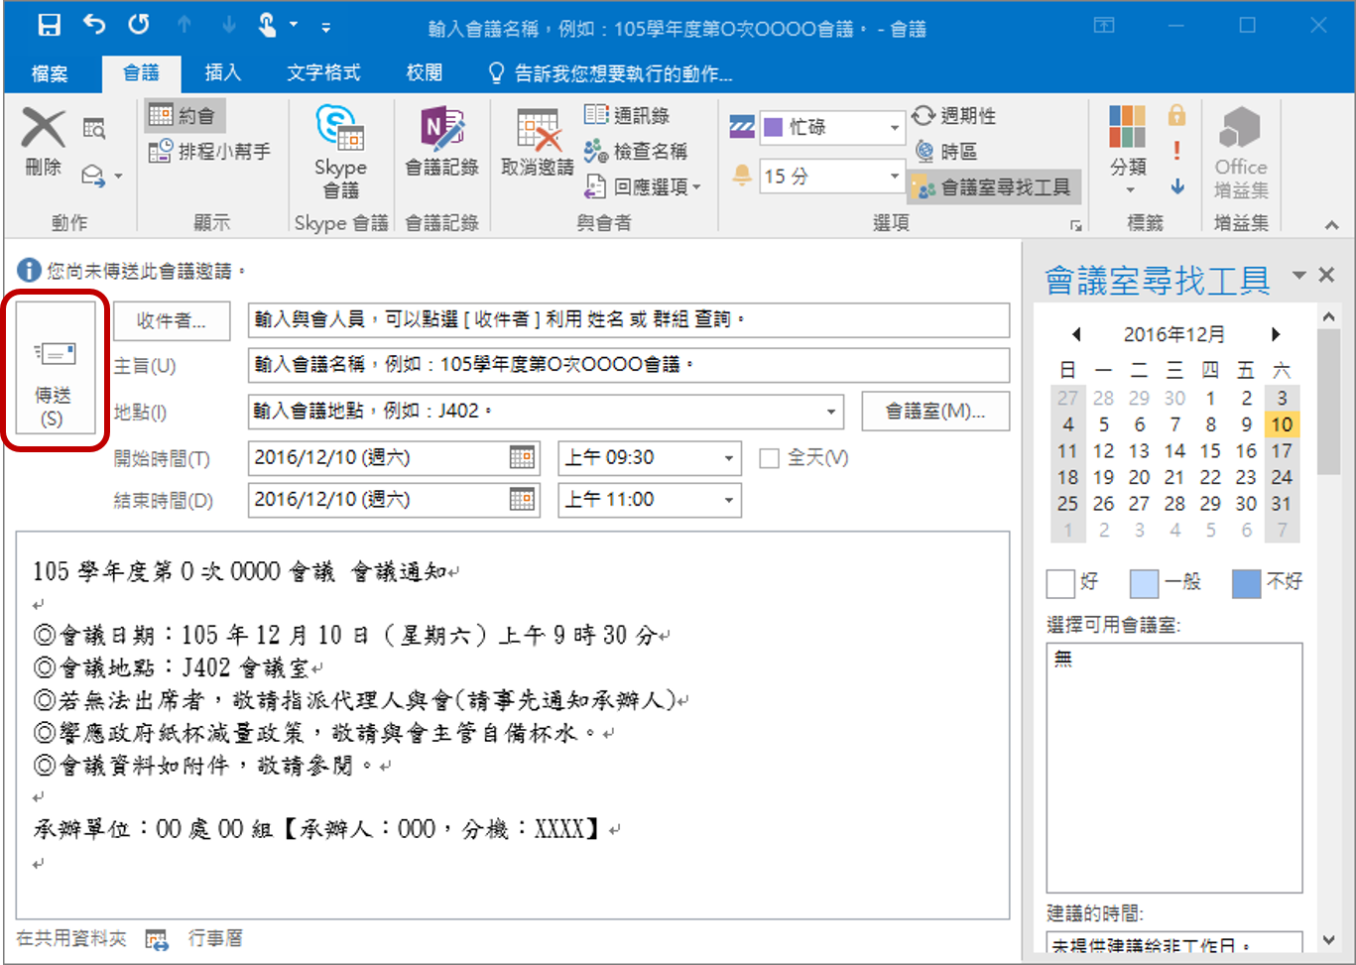1356x965 pixels.
Task: Collapse the ribbon with the chevron
Action: click(x=1332, y=225)
